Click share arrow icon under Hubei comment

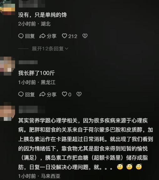coord(42,36)
